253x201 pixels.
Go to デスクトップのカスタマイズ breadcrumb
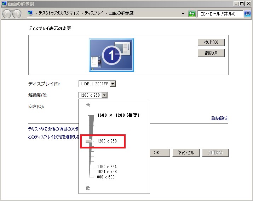[59, 13]
